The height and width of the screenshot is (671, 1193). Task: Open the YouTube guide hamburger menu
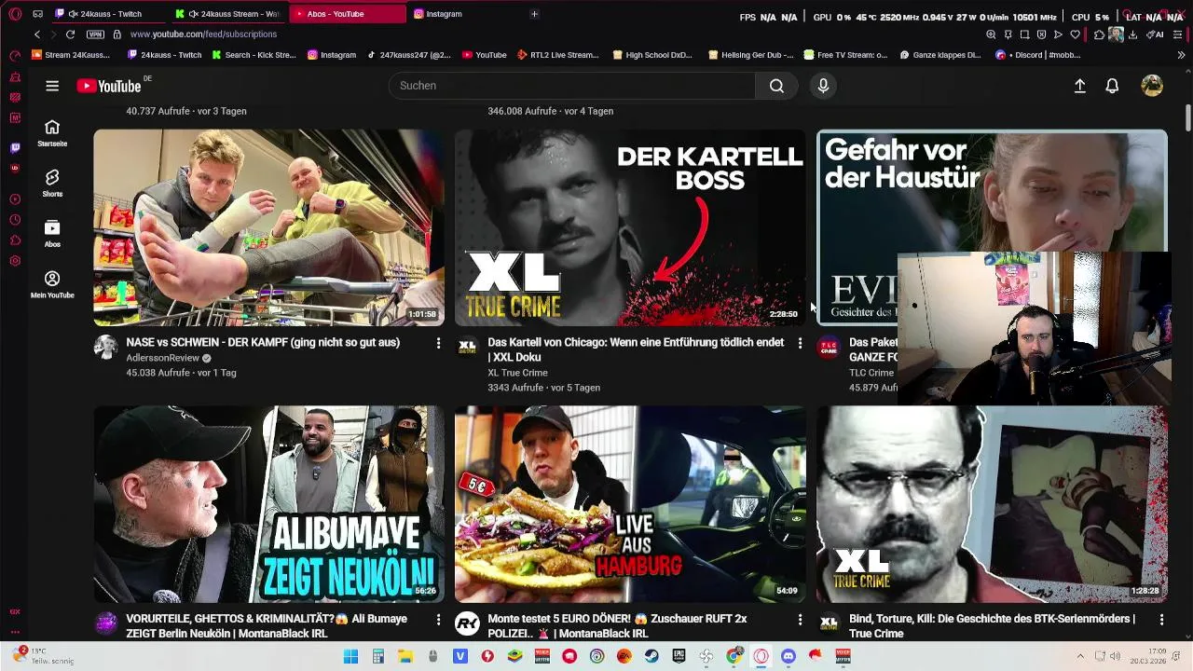click(x=52, y=86)
